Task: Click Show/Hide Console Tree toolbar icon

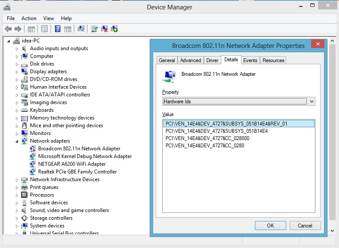Action: coord(31,29)
